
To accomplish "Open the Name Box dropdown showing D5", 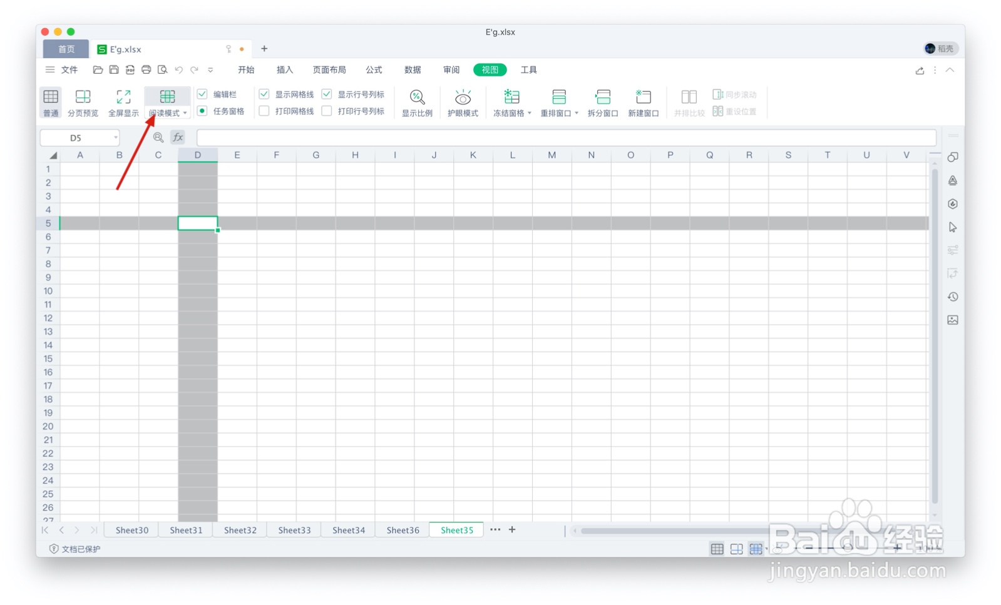I will click(x=116, y=138).
